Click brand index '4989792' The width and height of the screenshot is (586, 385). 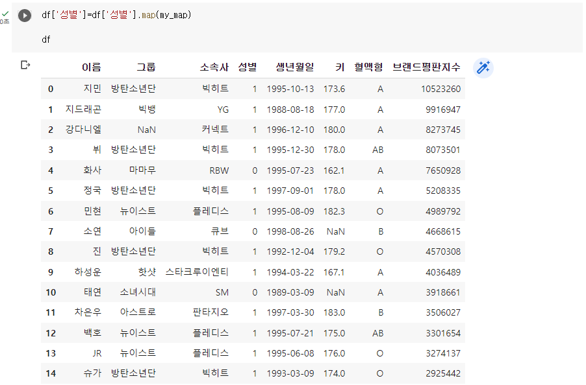tap(443, 211)
